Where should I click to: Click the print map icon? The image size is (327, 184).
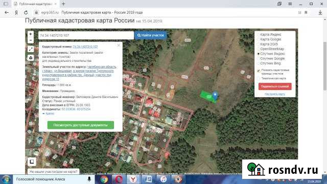(31, 58)
